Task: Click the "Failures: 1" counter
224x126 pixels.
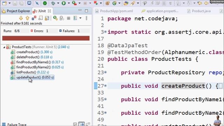Action: coord(69,31)
